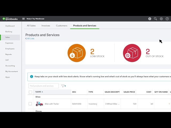Click the Ruby's Toy Warehouse company name

click(x=36, y=19)
